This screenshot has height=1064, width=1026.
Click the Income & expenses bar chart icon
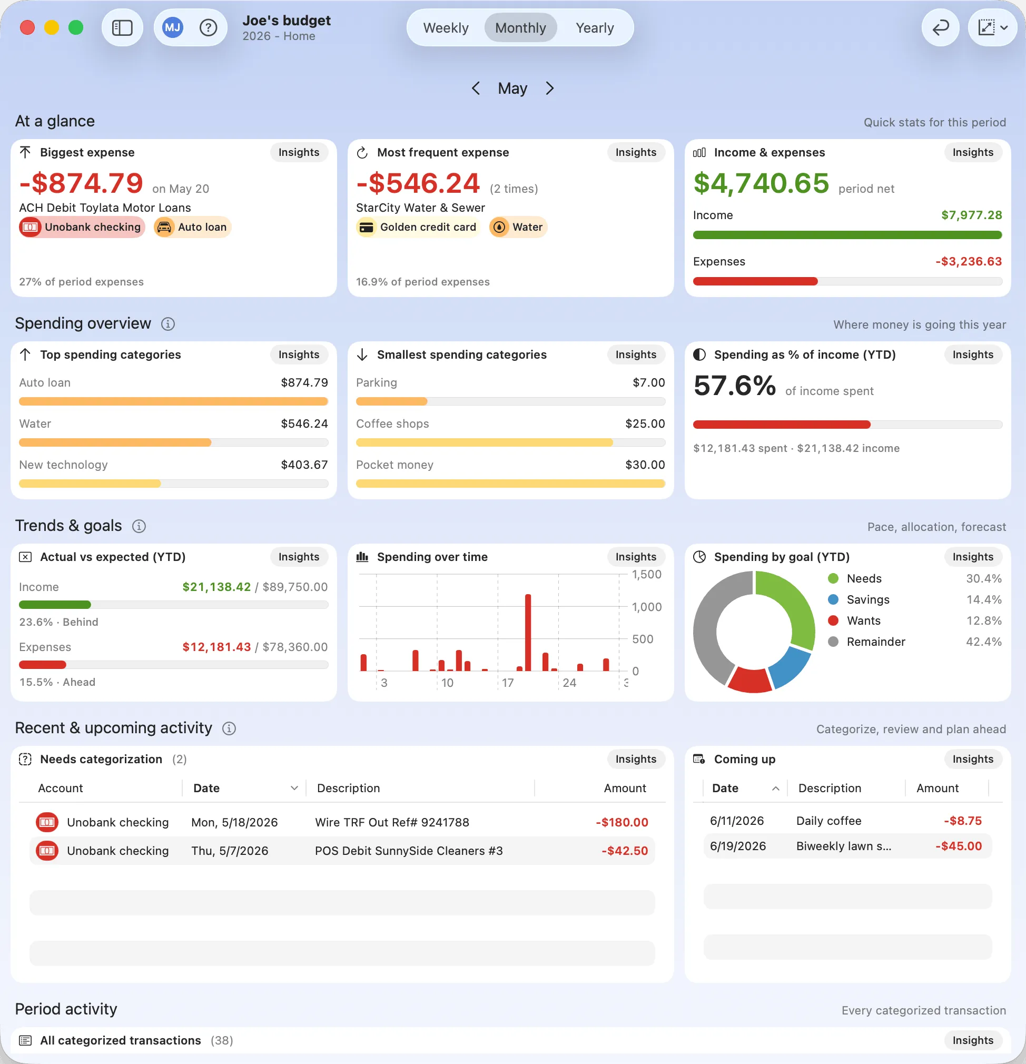(x=699, y=153)
